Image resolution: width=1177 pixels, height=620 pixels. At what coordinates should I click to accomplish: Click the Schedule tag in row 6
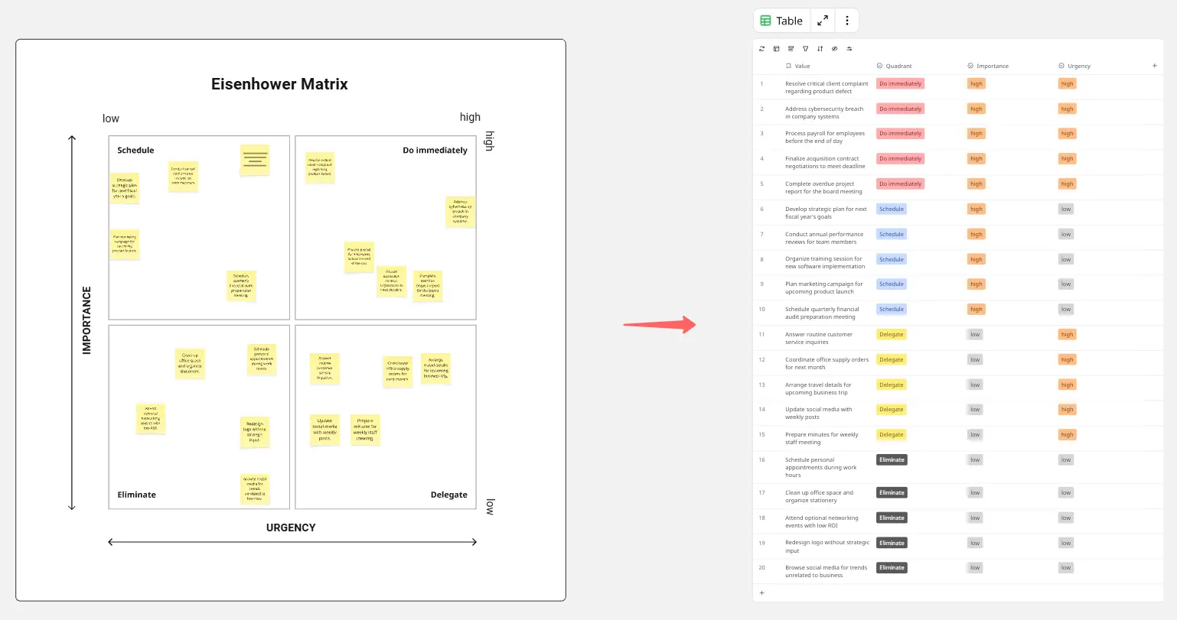pyautogui.click(x=891, y=209)
